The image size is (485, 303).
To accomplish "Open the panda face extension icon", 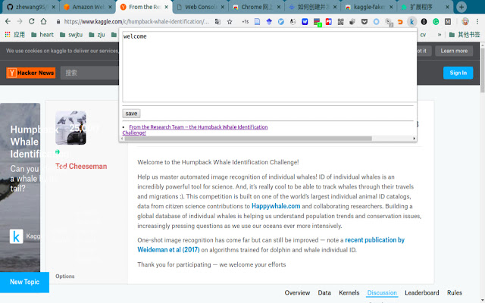I will (293, 22).
